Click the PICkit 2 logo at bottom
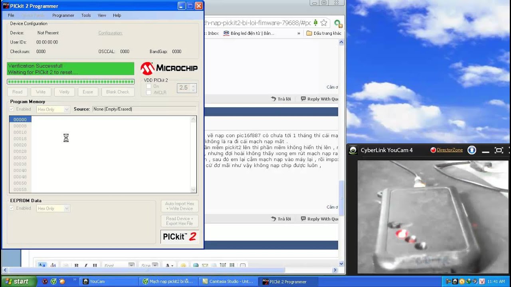 [180, 237]
